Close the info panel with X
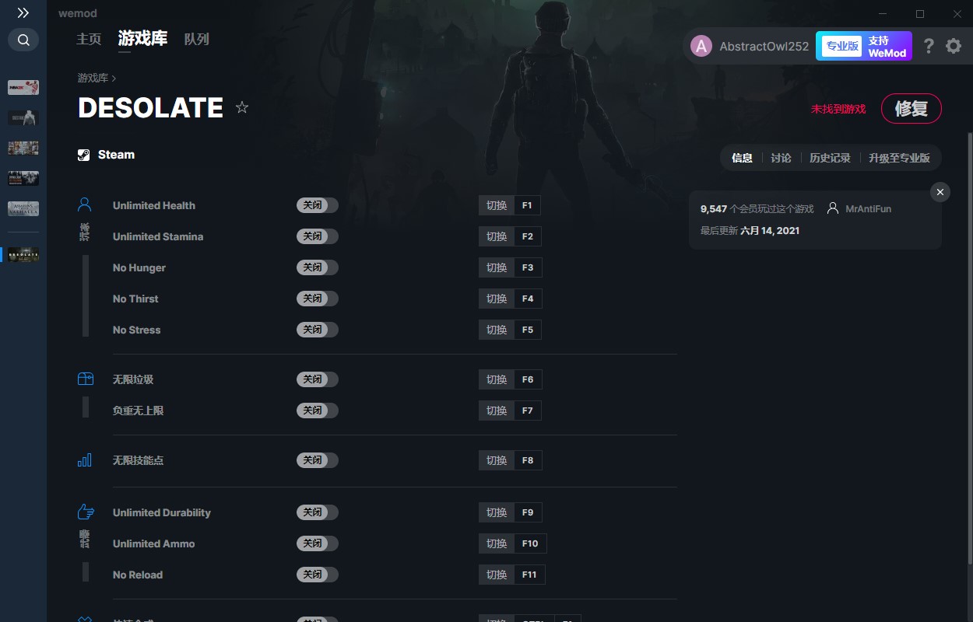 coord(940,192)
